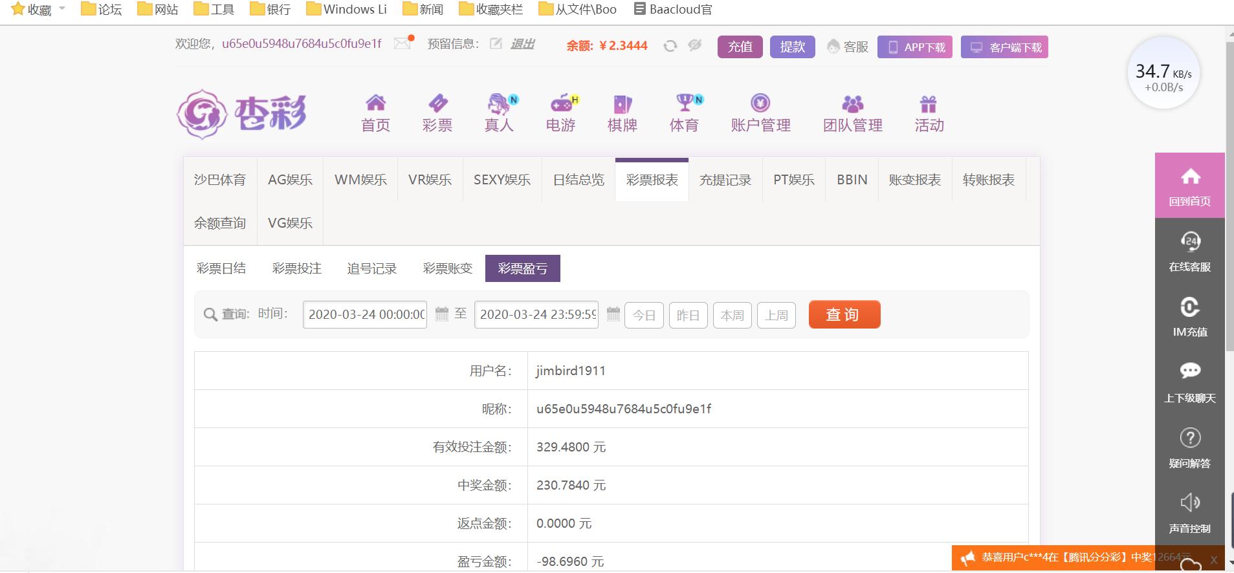Refresh the account balance
This screenshot has width=1234, height=573.
(670, 46)
